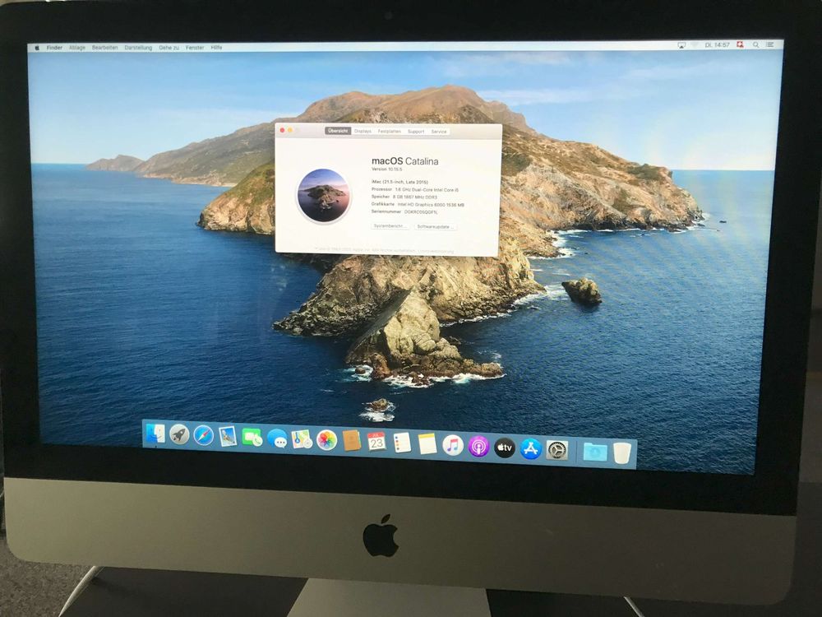Click the Prozessor specification line
This screenshot has height=617, width=822.
(415, 189)
